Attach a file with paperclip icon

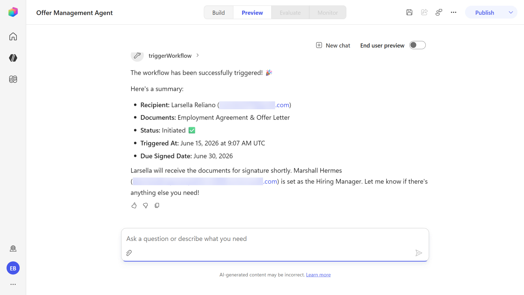[129, 253]
